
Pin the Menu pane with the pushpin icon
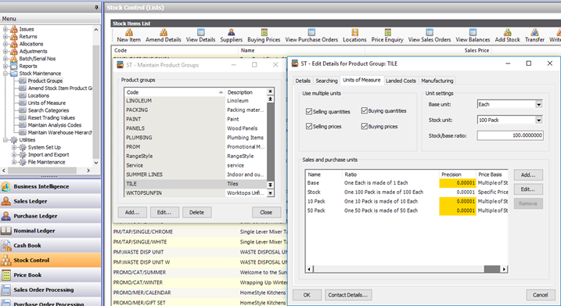click(96, 7)
